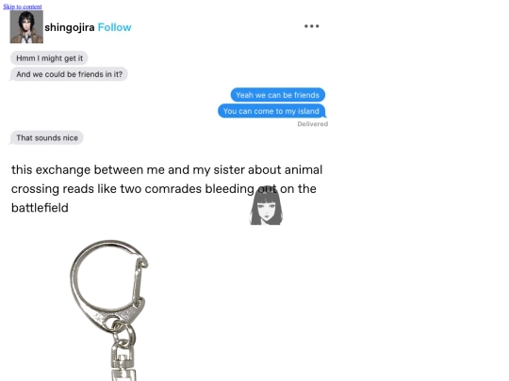The height and width of the screenshot is (381, 509).
Task: Click the 'That sounds nice' gray bubble
Action: pyautogui.click(x=47, y=138)
